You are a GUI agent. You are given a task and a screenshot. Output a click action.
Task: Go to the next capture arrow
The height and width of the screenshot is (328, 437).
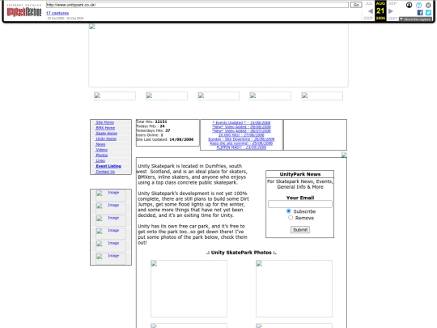(x=390, y=11)
